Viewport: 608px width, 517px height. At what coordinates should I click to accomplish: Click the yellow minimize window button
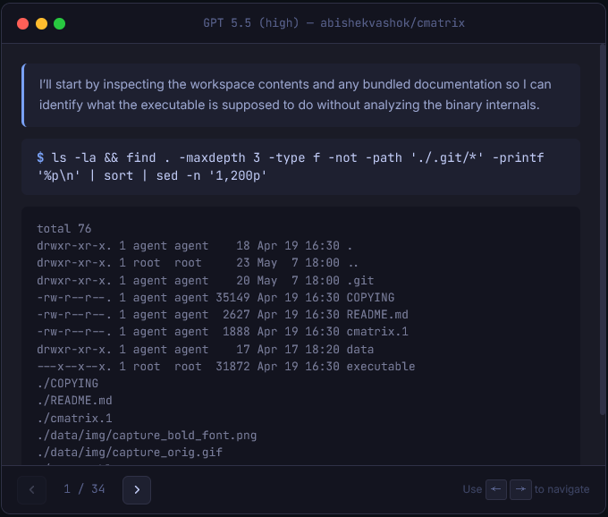41,23
